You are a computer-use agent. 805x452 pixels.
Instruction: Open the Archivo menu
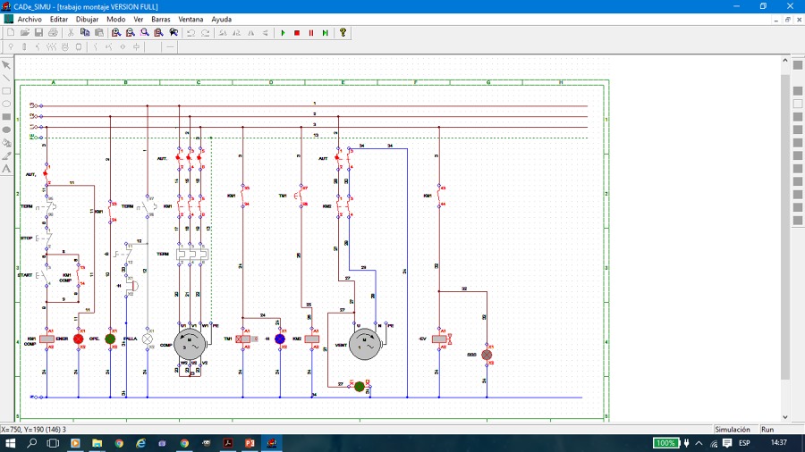tap(30, 19)
